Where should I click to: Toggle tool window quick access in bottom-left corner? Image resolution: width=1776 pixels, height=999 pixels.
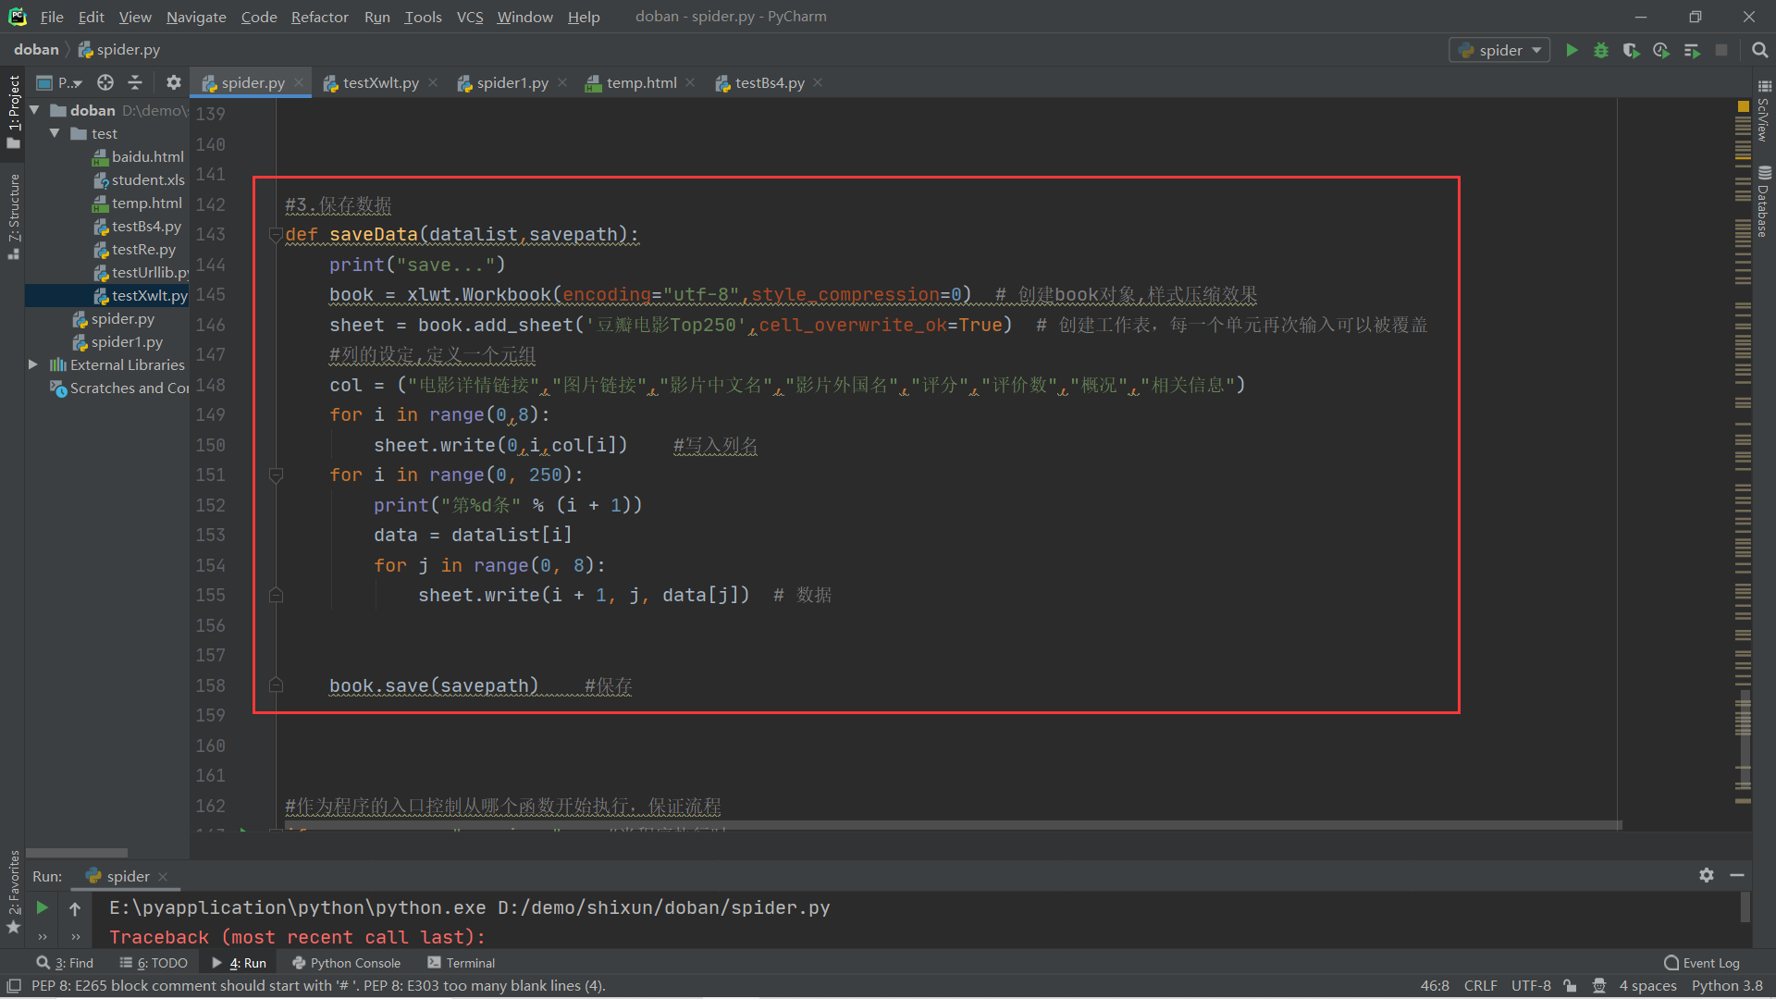(x=13, y=986)
